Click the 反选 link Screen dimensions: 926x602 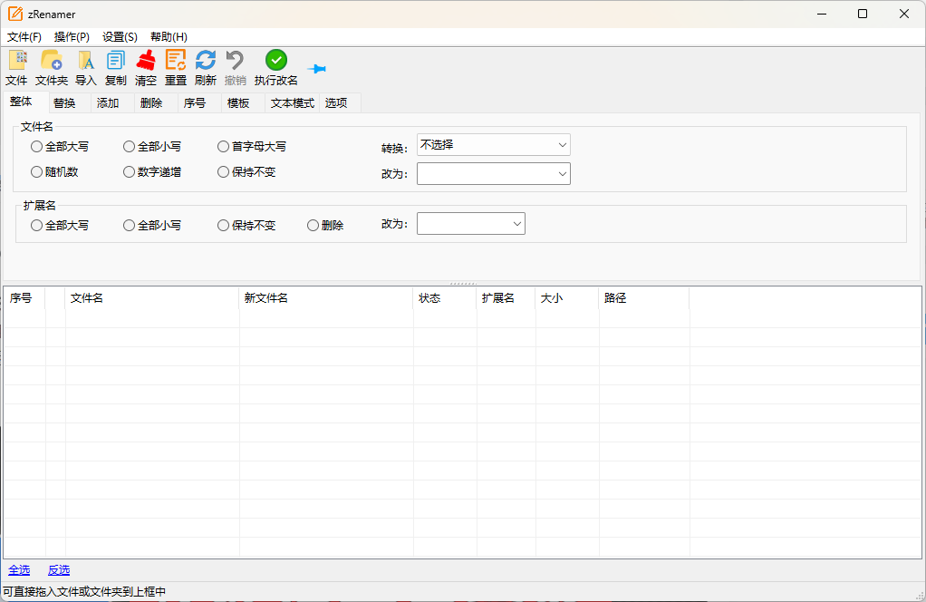click(x=59, y=570)
